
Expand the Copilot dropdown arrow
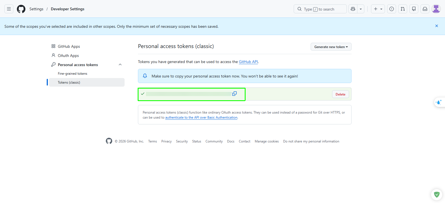[361, 9]
